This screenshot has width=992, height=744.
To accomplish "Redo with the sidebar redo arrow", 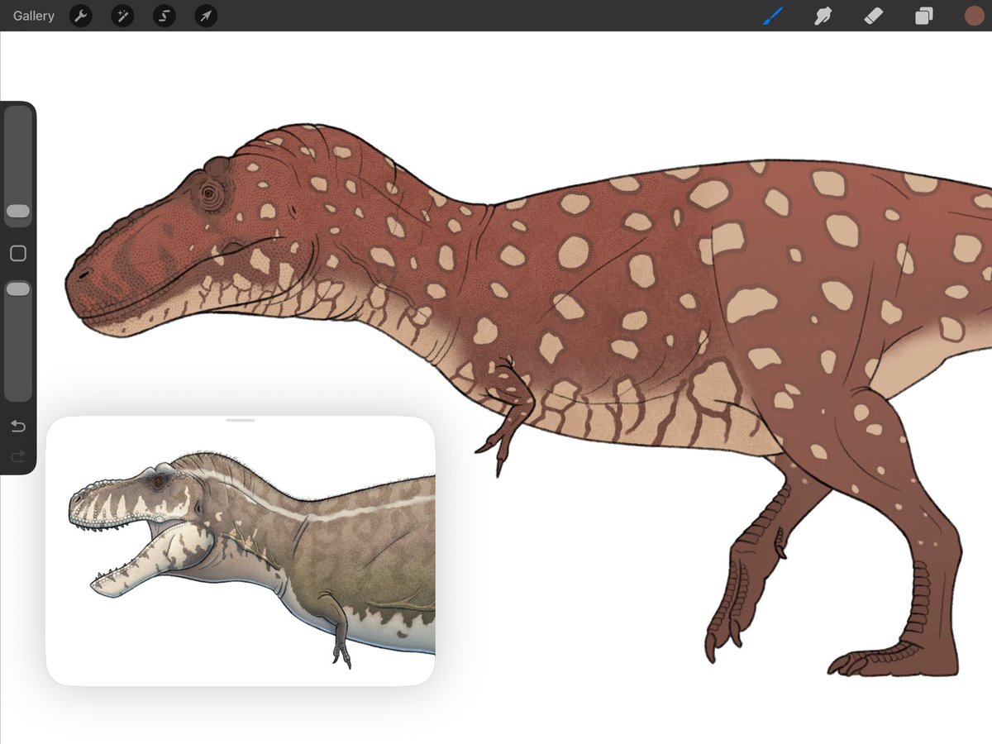I will pyautogui.click(x=18, y=455).
